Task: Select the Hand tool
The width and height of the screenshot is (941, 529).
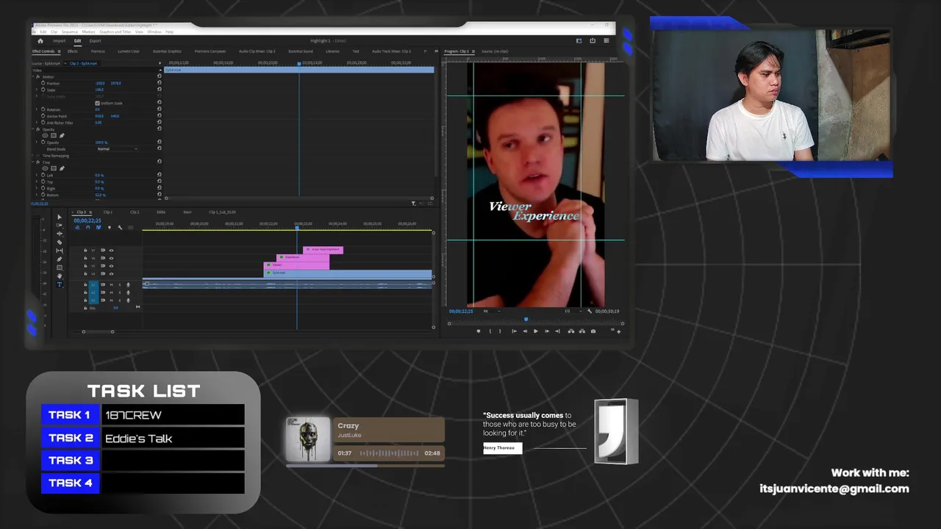Action: 60,276
